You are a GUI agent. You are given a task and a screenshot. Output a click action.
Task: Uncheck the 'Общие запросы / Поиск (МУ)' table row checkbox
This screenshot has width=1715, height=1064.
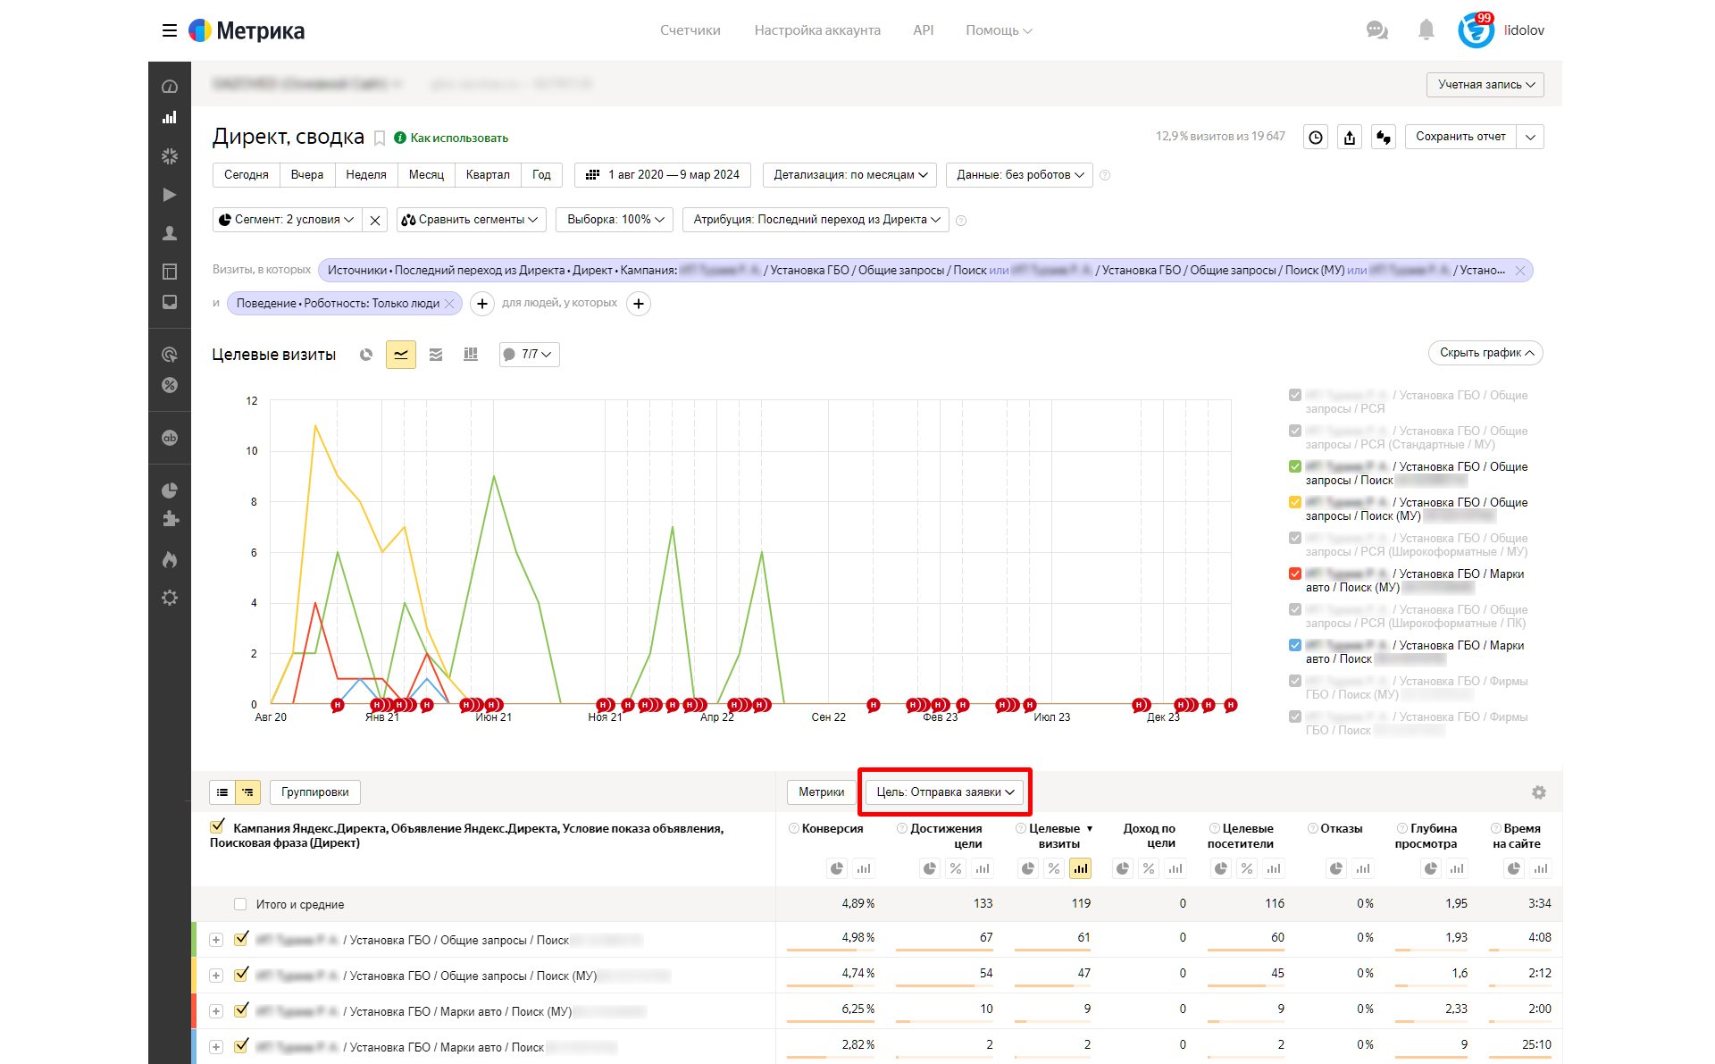click(x=240, y=975)
